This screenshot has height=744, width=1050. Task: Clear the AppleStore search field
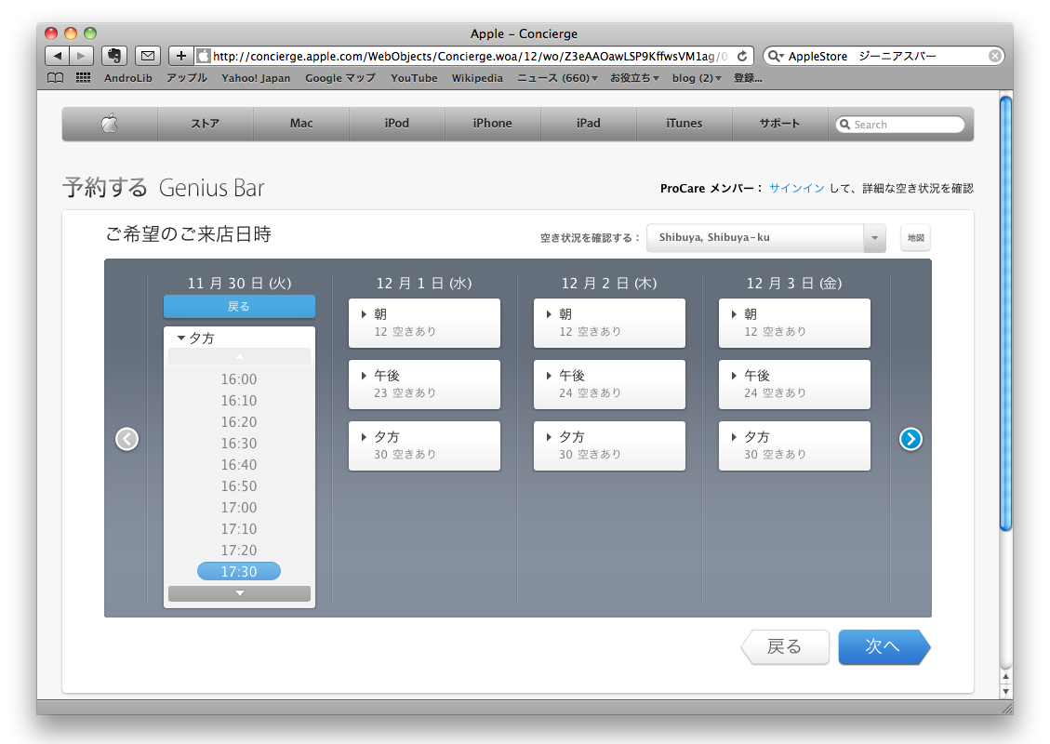click(995, 56)
